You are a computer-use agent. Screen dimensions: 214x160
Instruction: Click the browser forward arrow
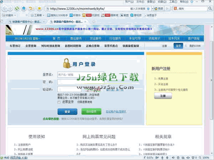pos(10,9)
